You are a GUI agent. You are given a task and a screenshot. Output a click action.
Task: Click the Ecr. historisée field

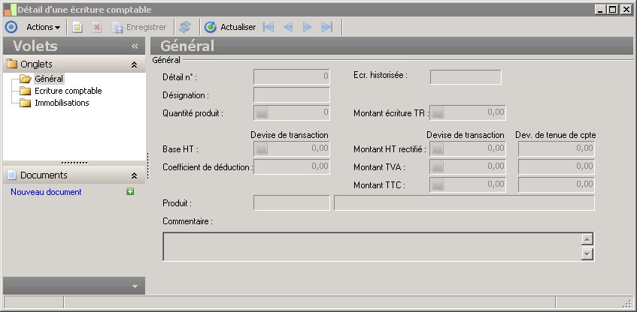(x=466, y=77)
